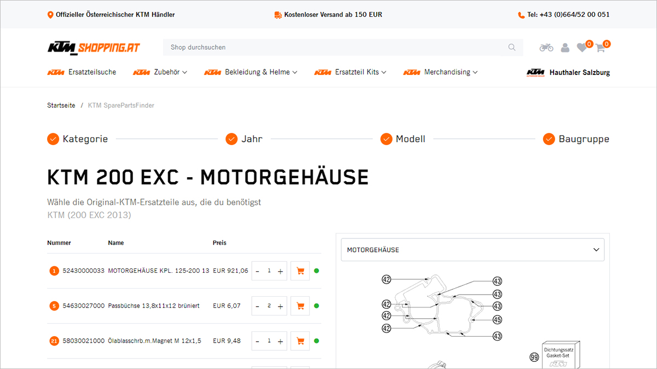This screenshot has height=369, width=657.
Task: Click price EUR 921,06
Action: coord(230,271)
